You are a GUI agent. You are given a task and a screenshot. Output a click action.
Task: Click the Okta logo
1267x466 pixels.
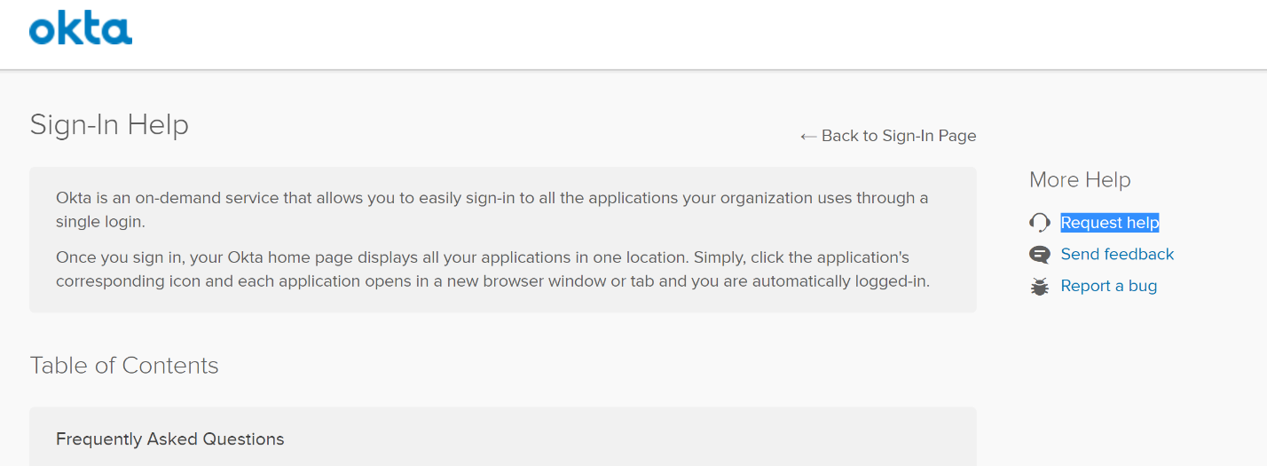(81, 29)
